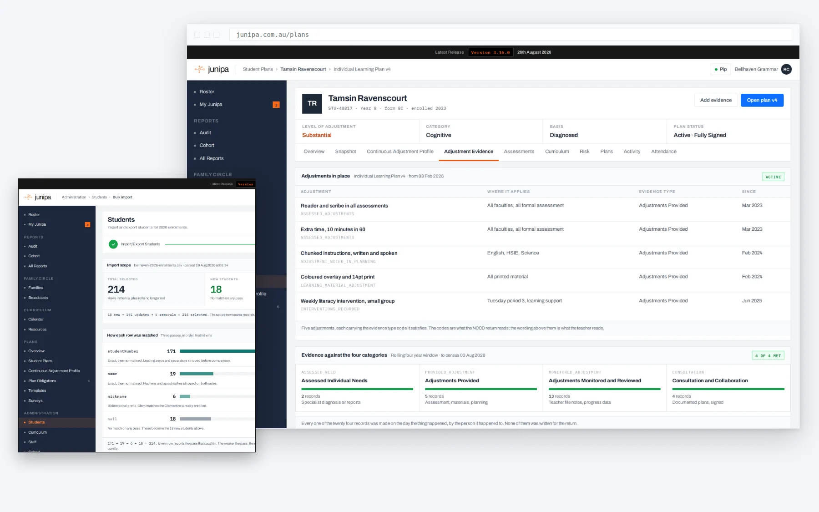This screenshot has height=512, width=819.
Task: Click the Import/Export Students step label
Action: [x=141, y=244]
